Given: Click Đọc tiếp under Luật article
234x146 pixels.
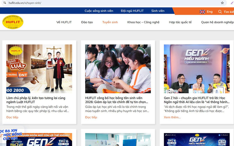Looking at the screenshot, I should 12,117.
